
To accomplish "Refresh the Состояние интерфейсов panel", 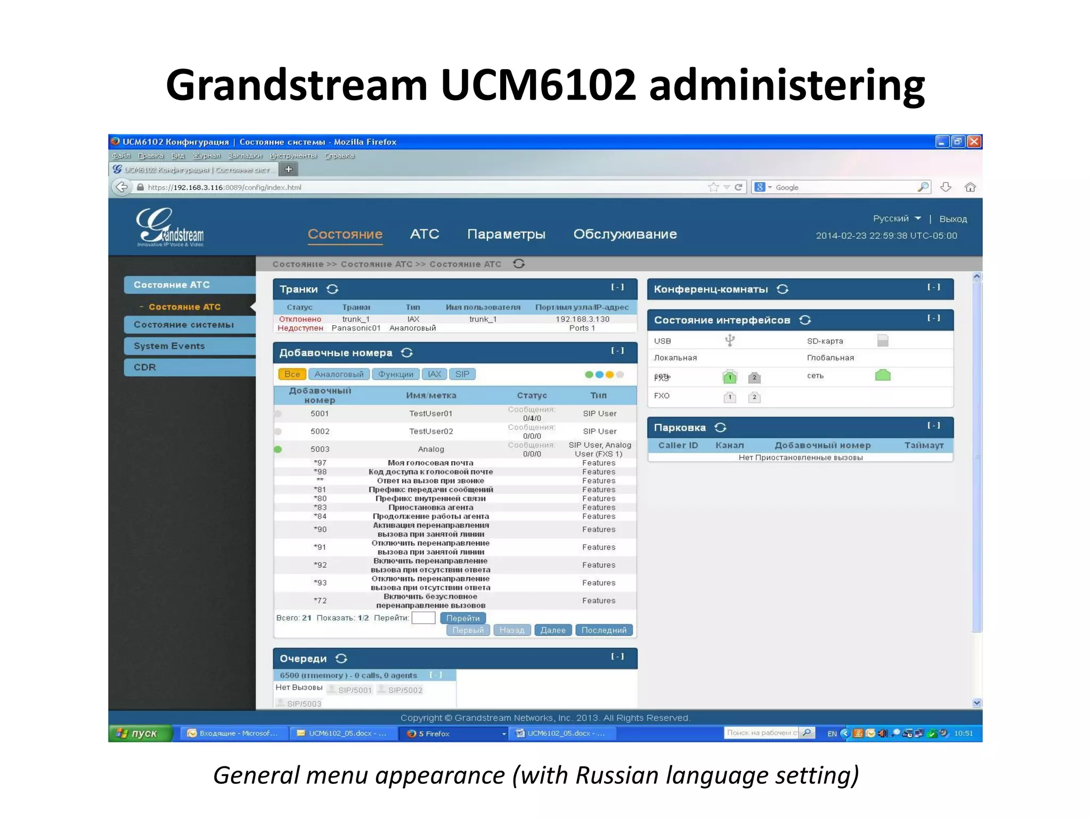I will [x=805, y=320].
